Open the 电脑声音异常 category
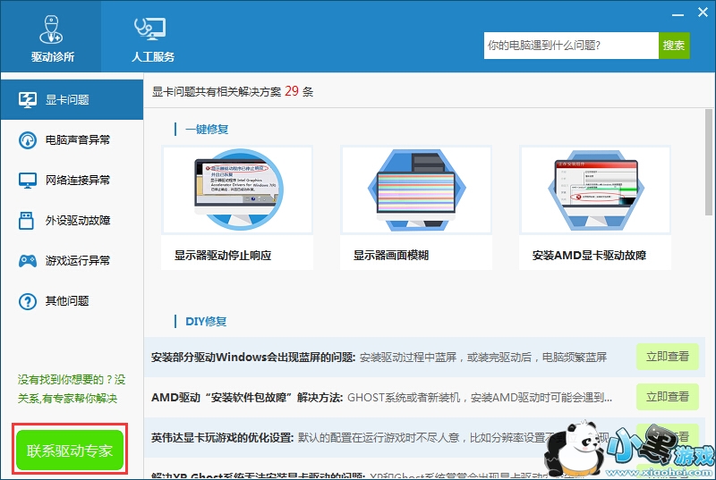This screenshot has width=716, height=480. 72,140
